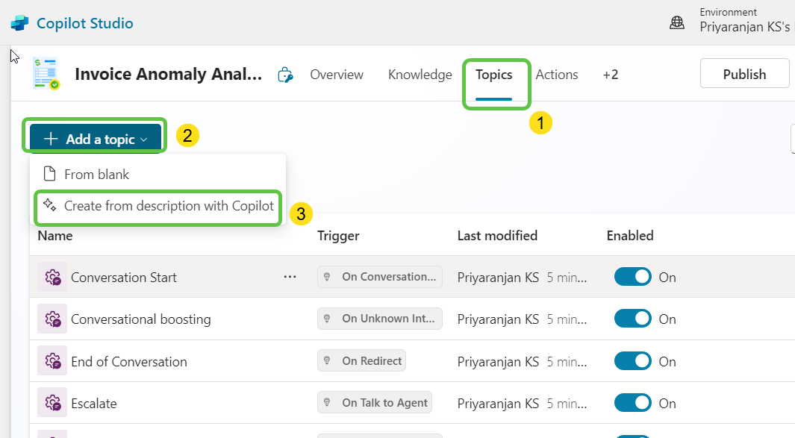Click the Copilot Studio logo icon
The width and height of the screenshot is (795, 438).
[x=19, y=23]
